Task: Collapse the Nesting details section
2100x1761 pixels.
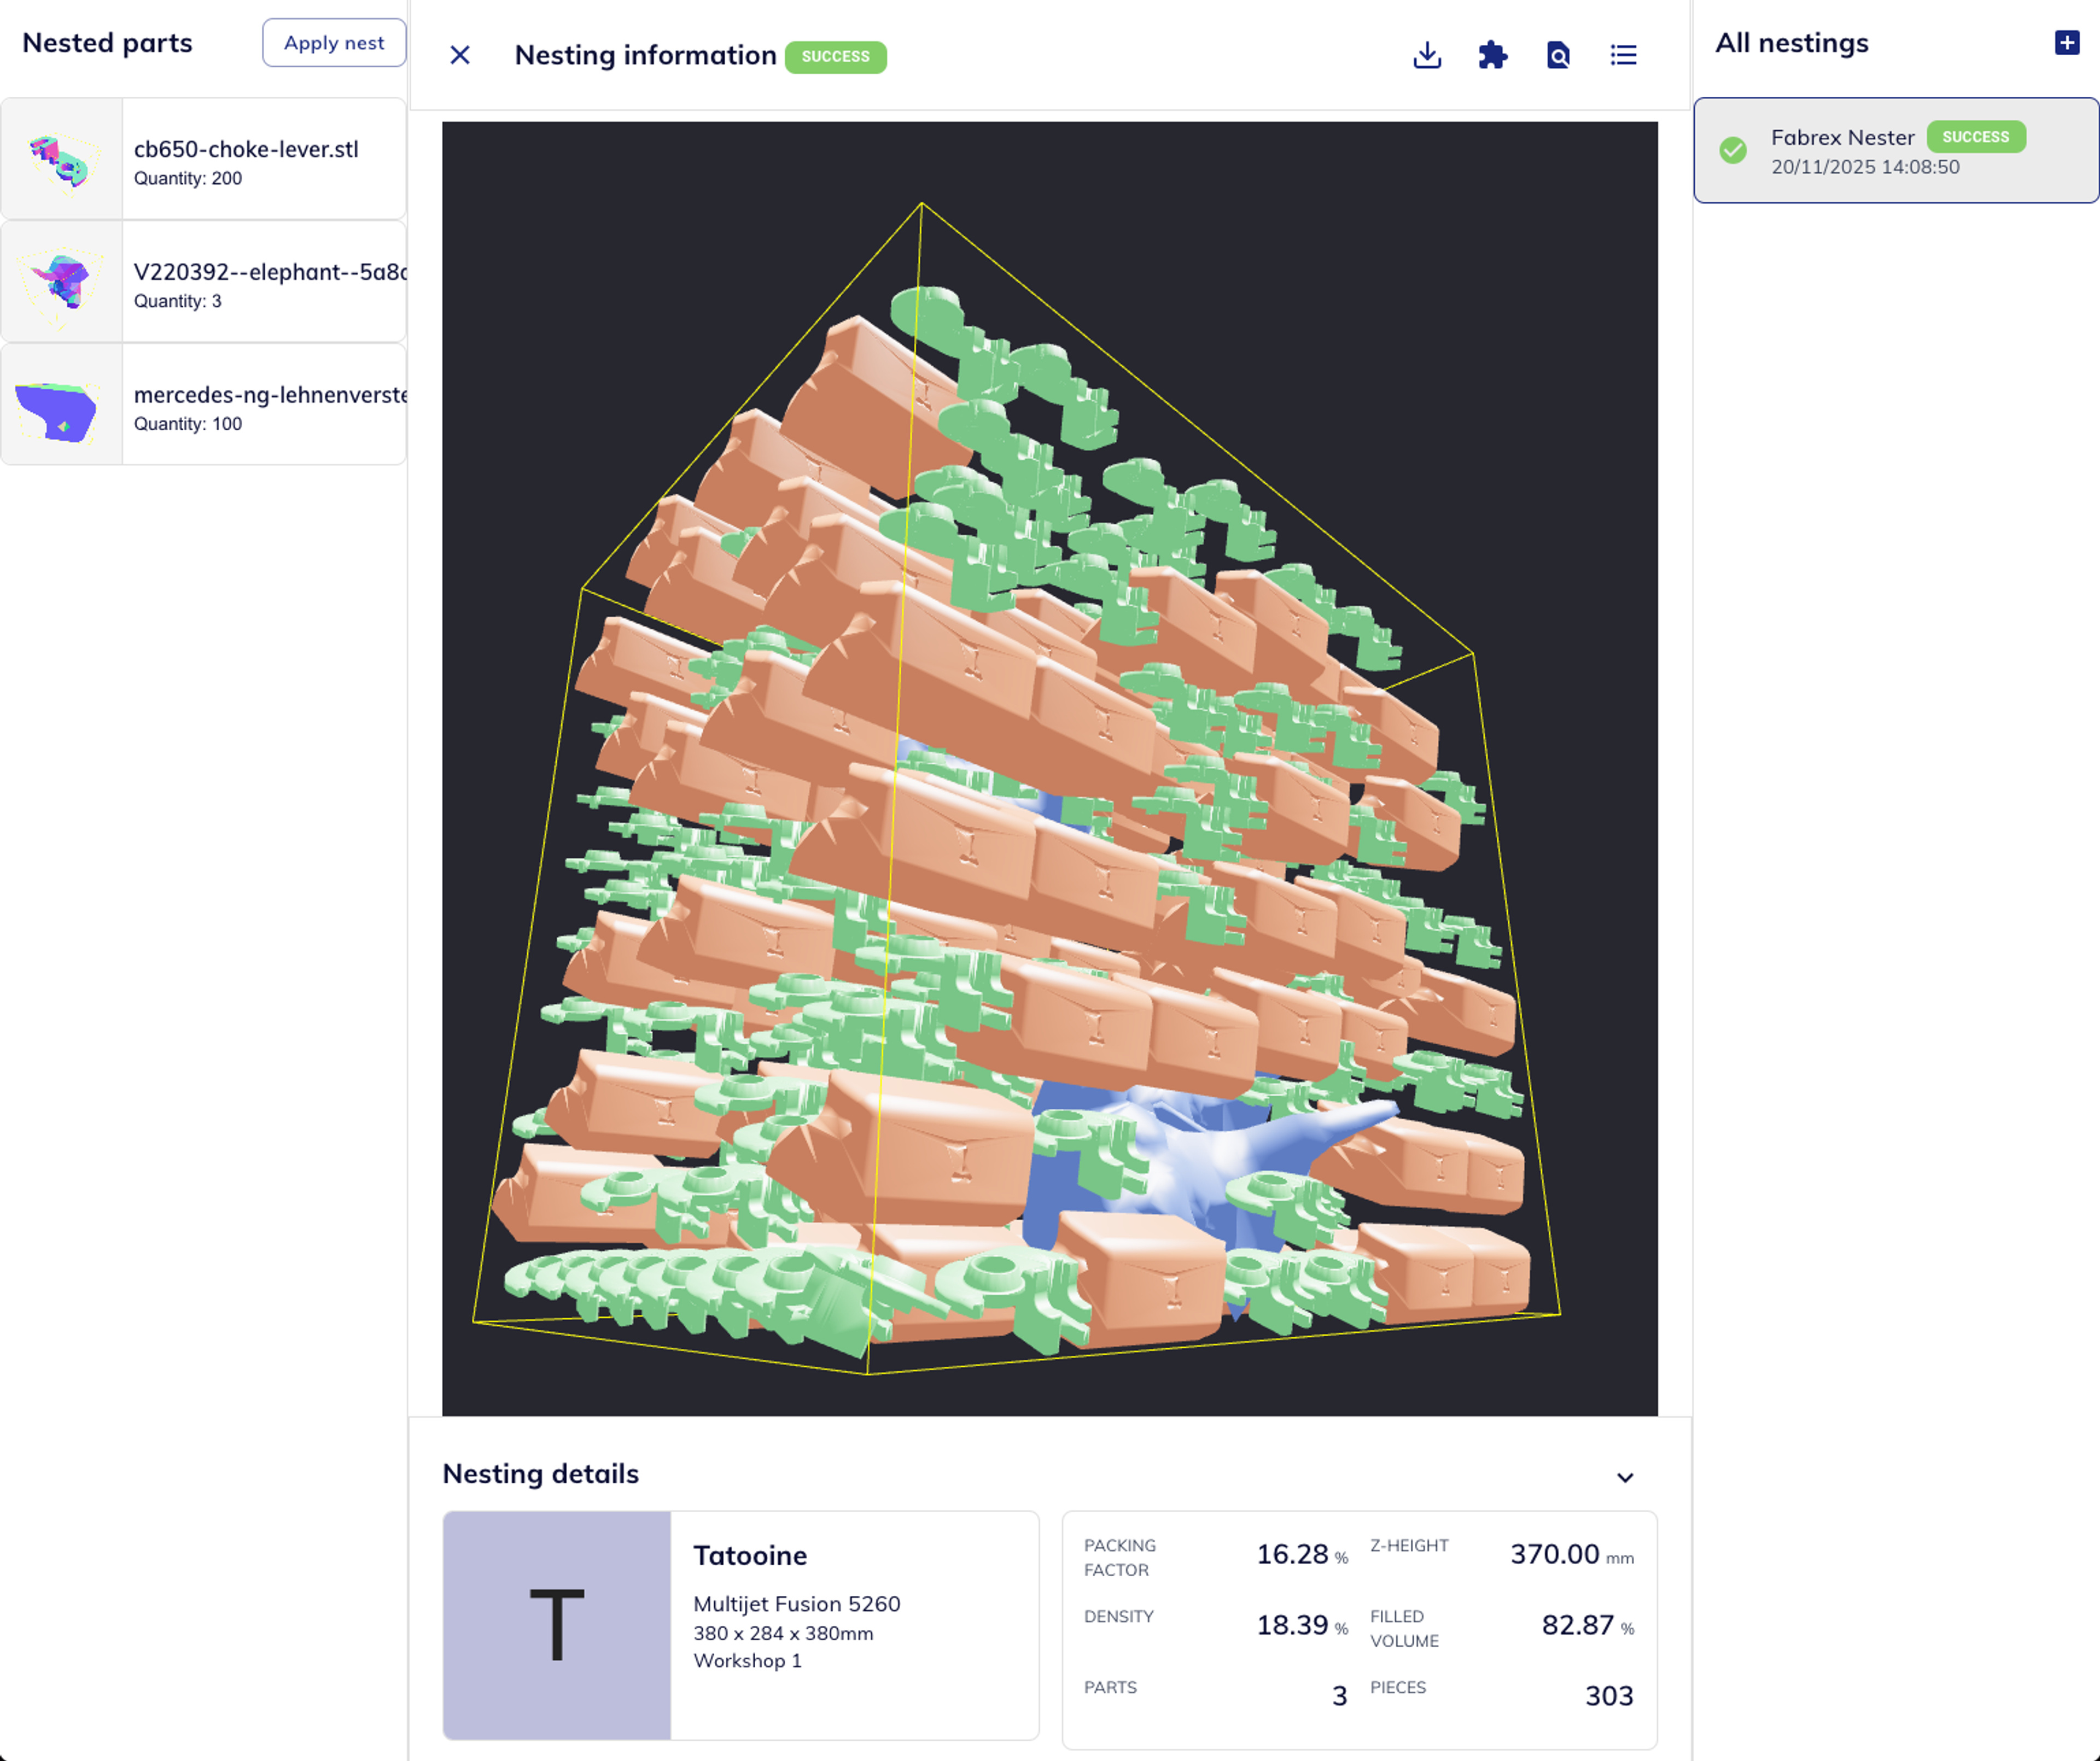Action: 1624,1477
